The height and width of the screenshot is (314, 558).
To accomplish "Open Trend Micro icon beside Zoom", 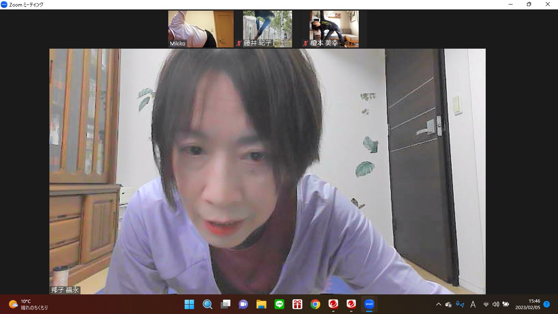I will coord(351,304).
